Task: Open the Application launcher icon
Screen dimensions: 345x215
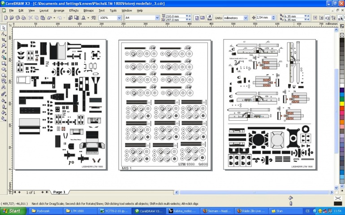Action: (x=84, y=18)
